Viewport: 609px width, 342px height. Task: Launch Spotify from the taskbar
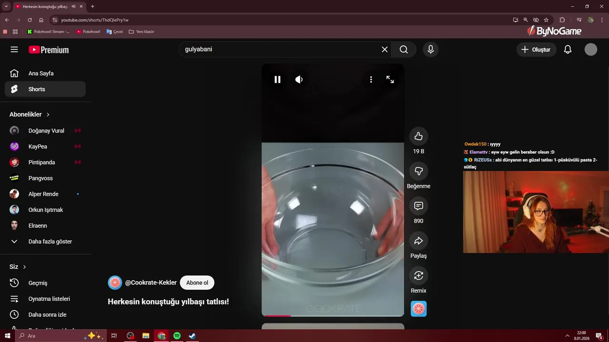[177, 336]
